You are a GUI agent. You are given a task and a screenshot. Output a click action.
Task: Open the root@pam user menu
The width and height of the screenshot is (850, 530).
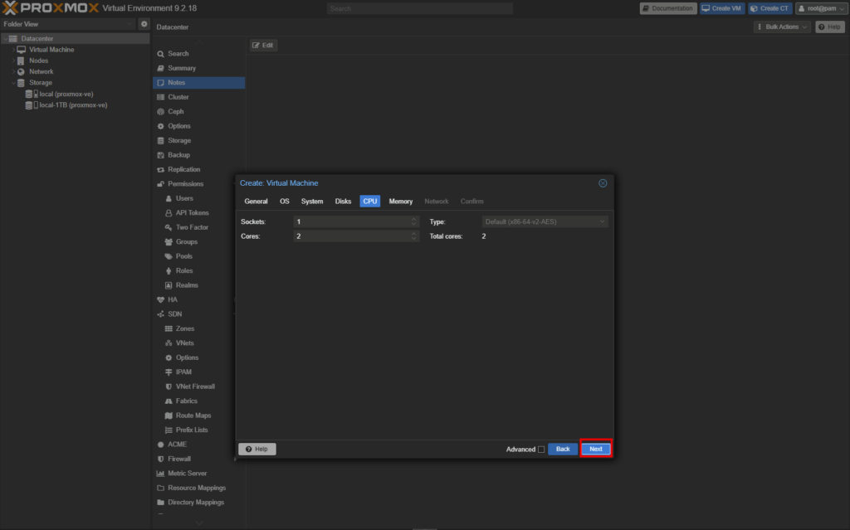[x=821, y=8]
